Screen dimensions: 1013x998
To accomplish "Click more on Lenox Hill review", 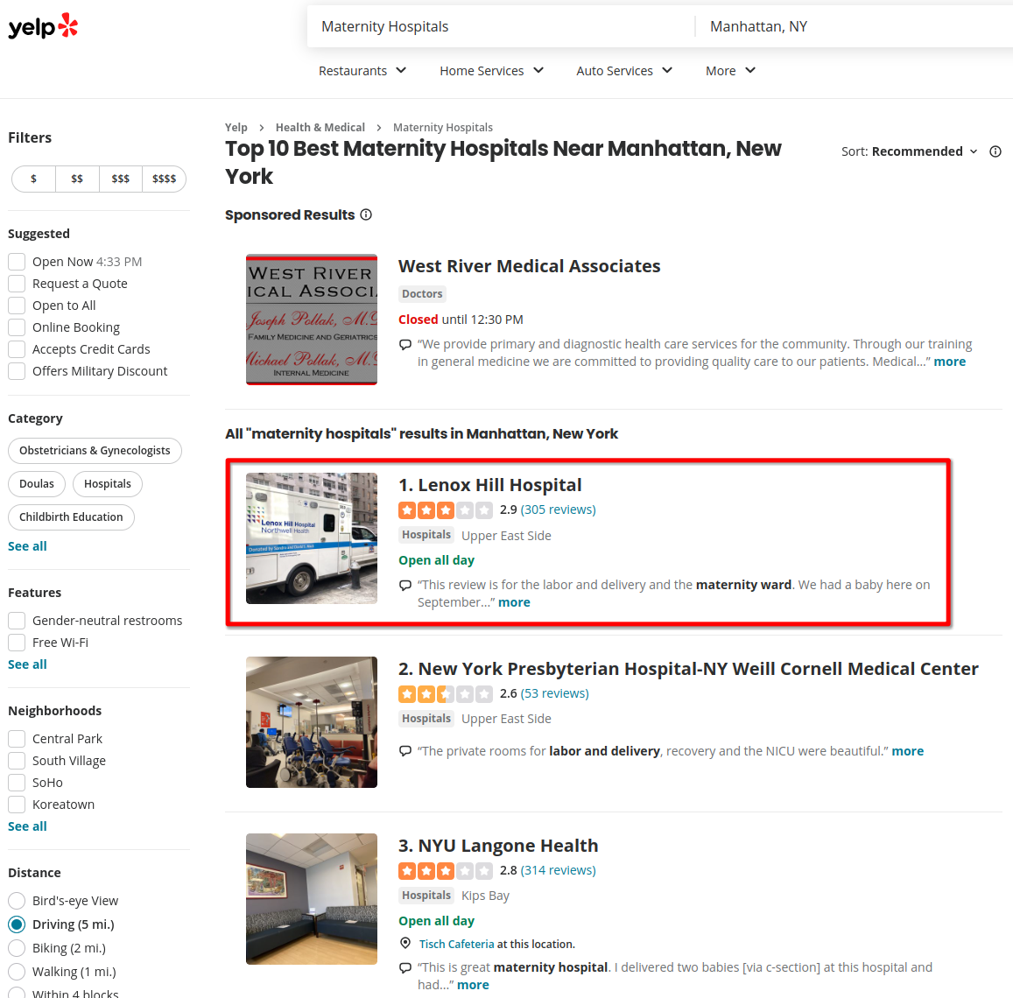I will [514, 602].
